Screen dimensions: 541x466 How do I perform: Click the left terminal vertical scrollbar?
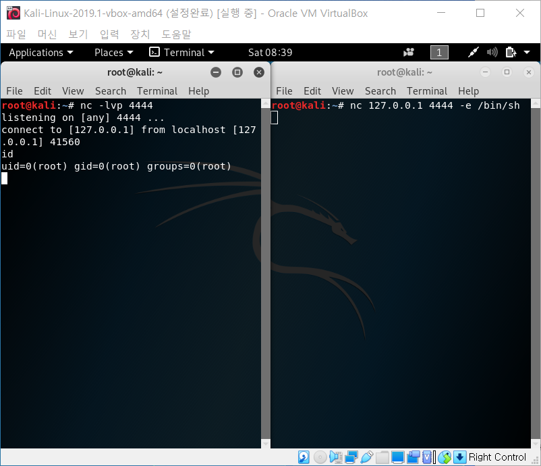[266, 274]
